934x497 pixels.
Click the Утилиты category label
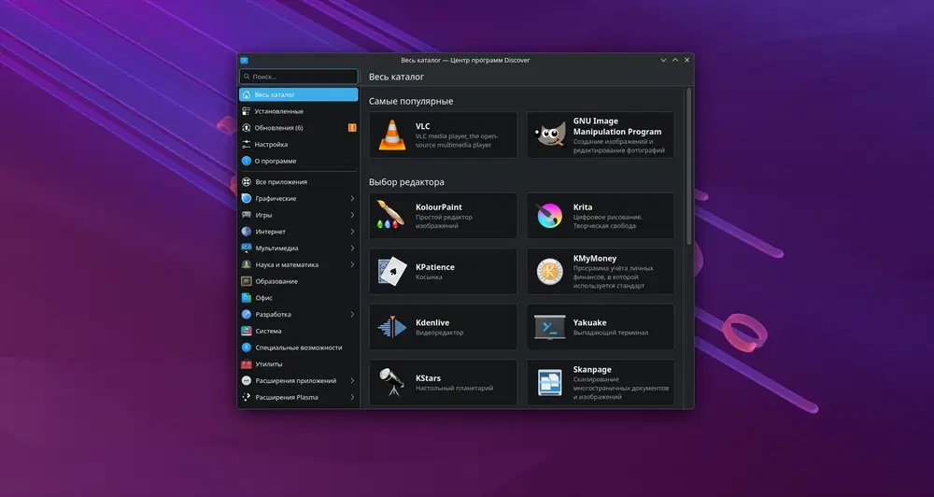pyautogui.click(x=269, y=364)
